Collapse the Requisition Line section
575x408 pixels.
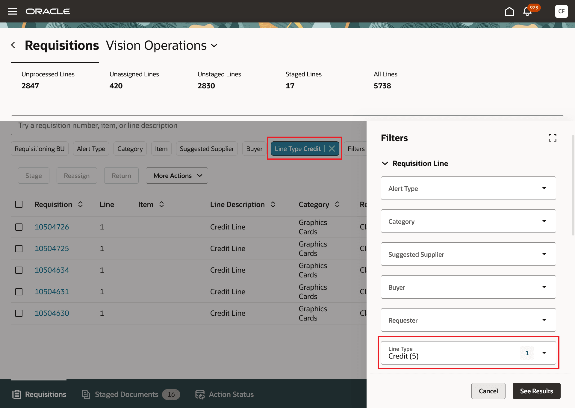385,164
